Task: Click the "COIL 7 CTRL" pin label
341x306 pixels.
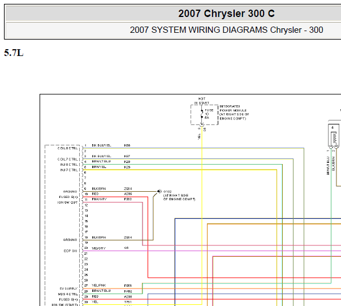Action: click(68, 159)
